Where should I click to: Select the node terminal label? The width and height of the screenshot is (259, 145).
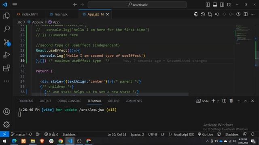point(202,101)
